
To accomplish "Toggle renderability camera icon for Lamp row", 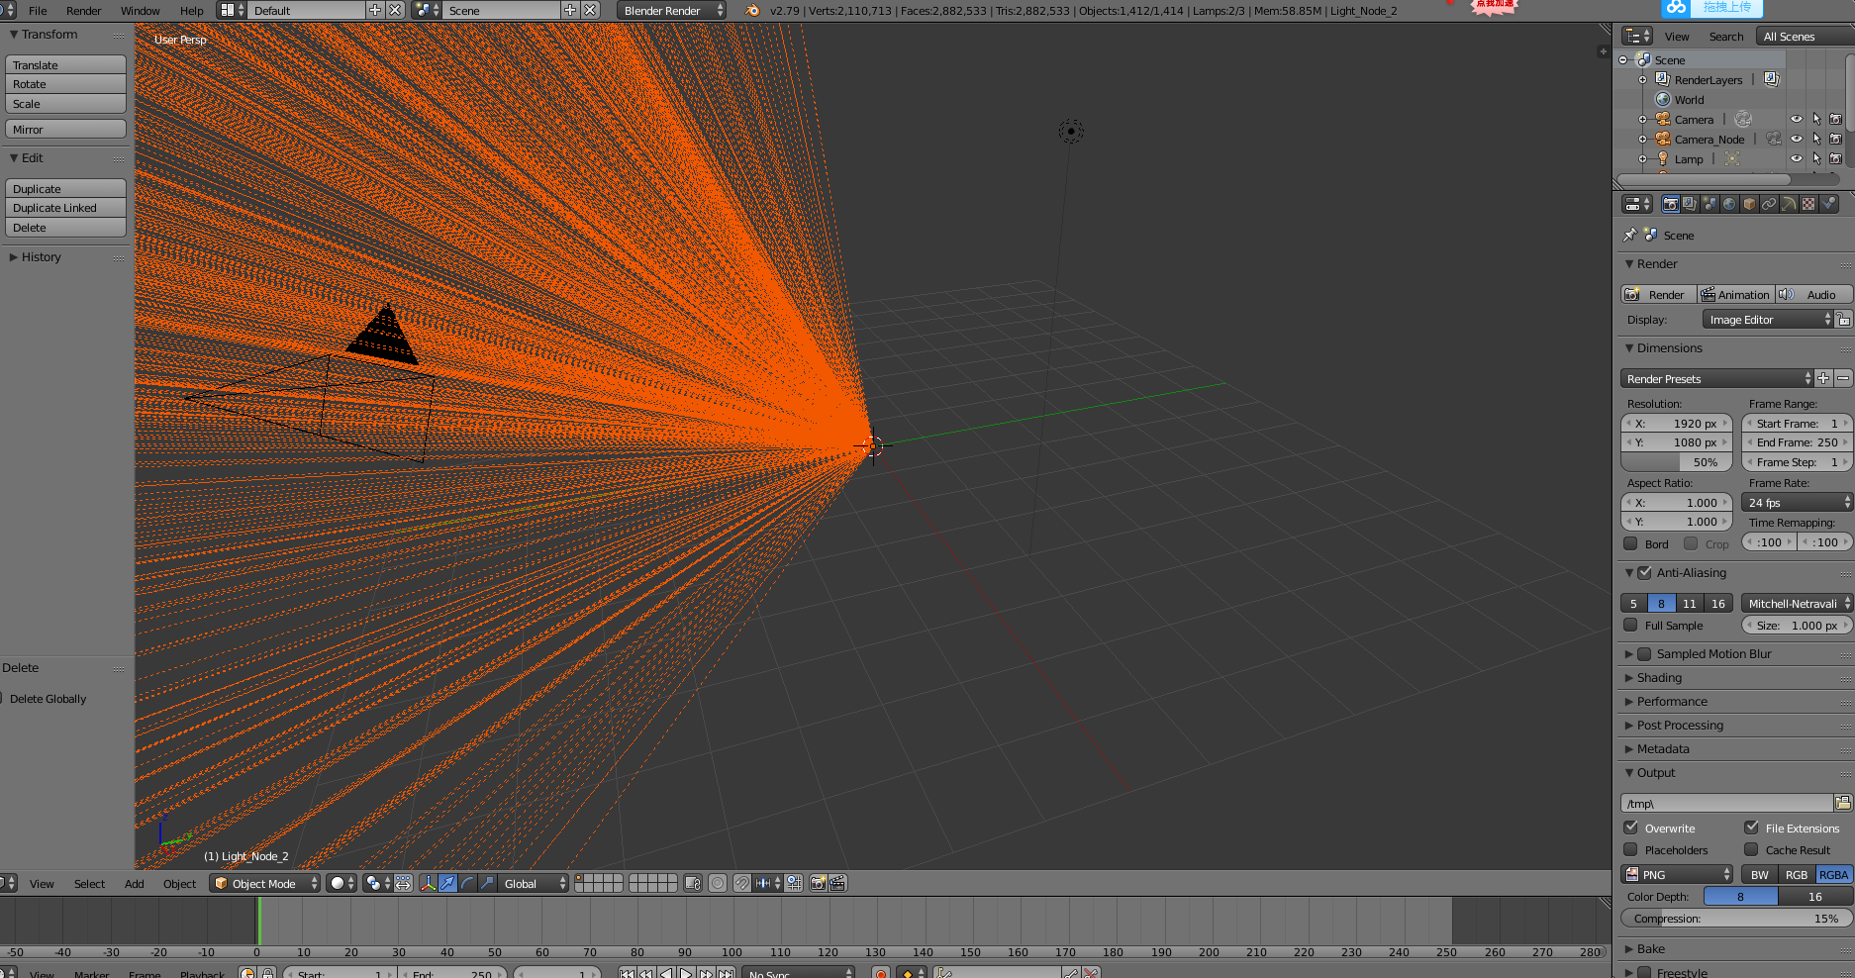I will tap(1835, 158).
